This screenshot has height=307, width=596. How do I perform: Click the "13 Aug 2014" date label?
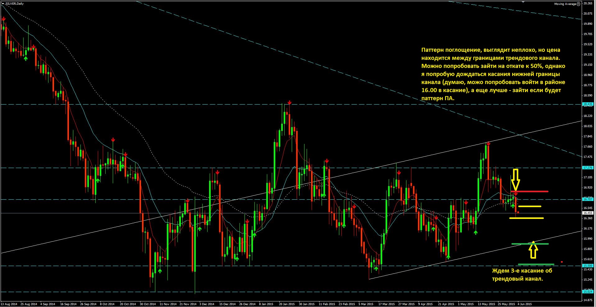tap(9, 304)
